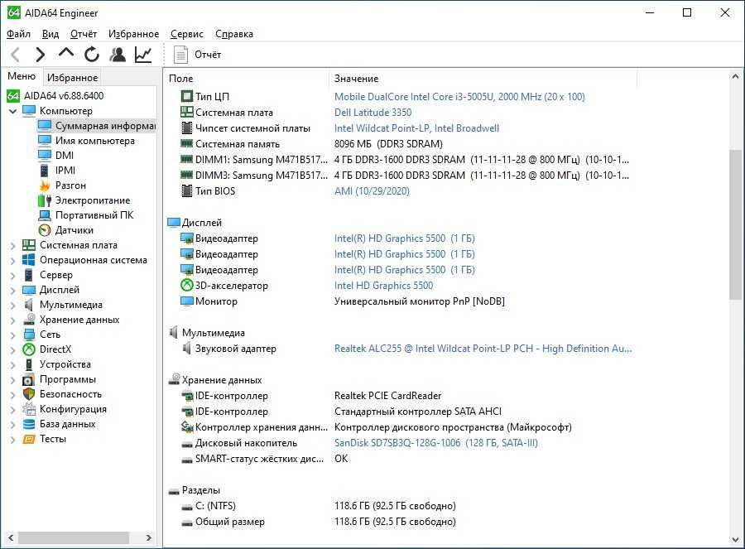This screenshot has height=549, width=745.
Task: Go back with the left arrow toolbar icon
Action: pos(15,55)
